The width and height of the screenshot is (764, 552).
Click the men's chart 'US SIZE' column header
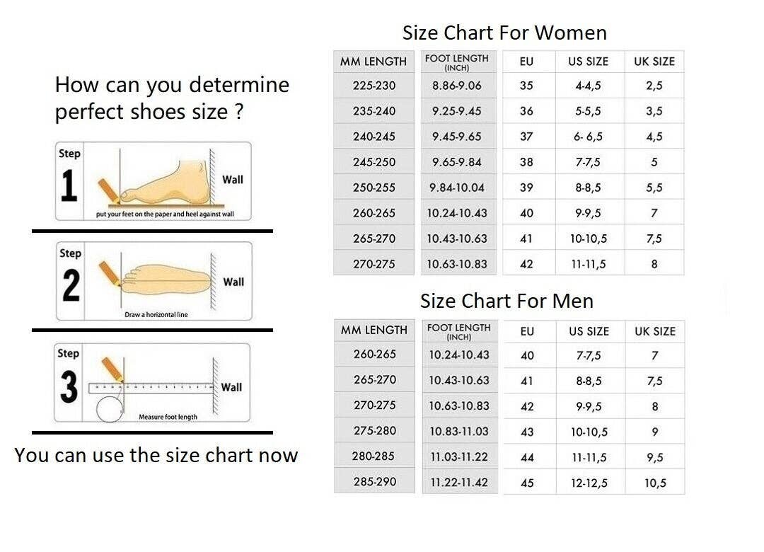(x=588, y=331)
